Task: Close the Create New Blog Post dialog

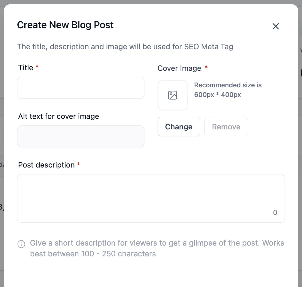Action: (276, 26)
